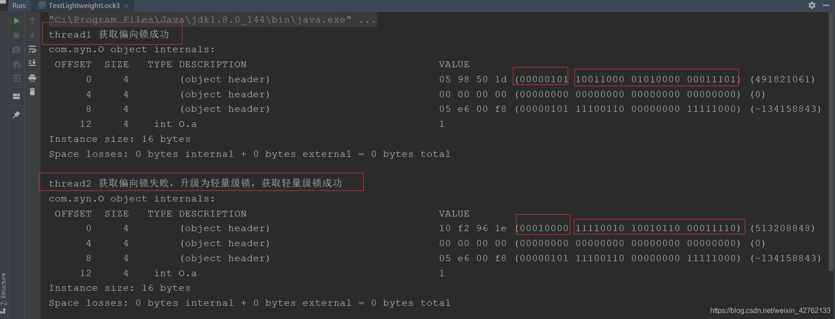Click the last 'Space losses' line at the bottom
Viewport: 835px width, 319px height.
pyautogui.click(x=250, y=303)
